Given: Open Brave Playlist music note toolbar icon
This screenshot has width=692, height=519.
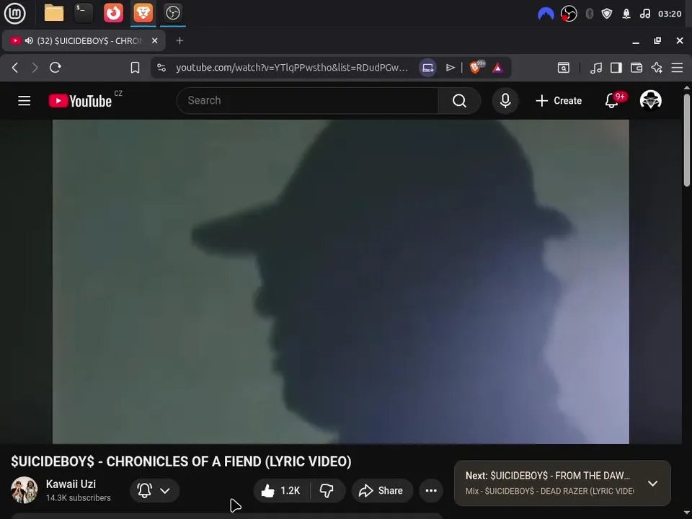Looking at the screenshot, I should (x=596, y=68).
